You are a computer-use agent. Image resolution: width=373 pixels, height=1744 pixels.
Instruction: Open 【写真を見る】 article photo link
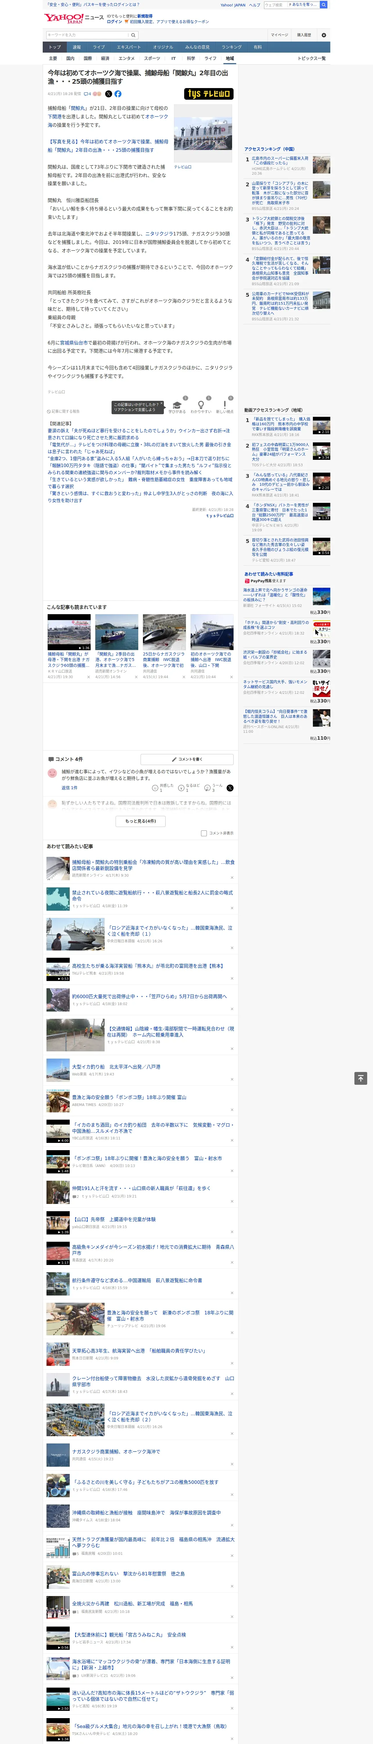tap(108, 146)
